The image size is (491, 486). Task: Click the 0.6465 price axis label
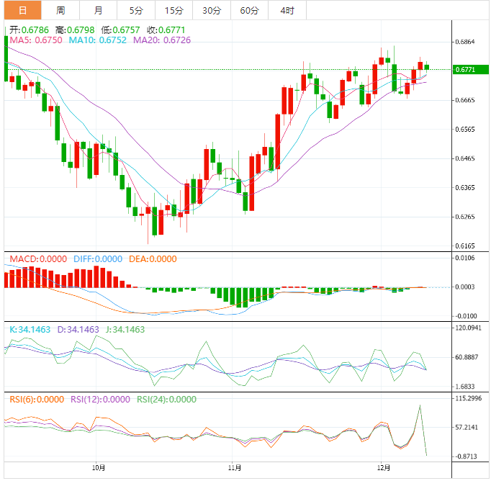point(465,158)
